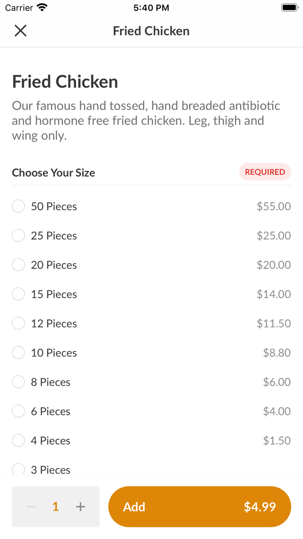This screenshot has height=539, width=303.
Task: Tap the battery icon in status bar
Action: 289,7
